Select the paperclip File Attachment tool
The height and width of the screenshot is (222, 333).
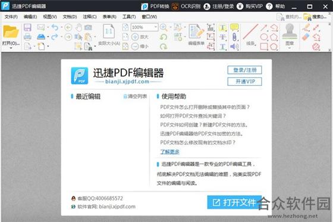[234, 37]
